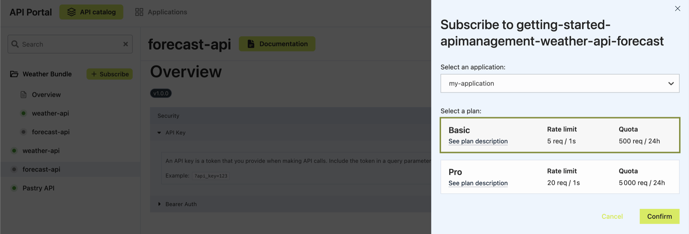This screenshot has height=234, width=689.
Task: Click the Basic plan '500 req / 24h' quota
Action: (x=639, y=141)
